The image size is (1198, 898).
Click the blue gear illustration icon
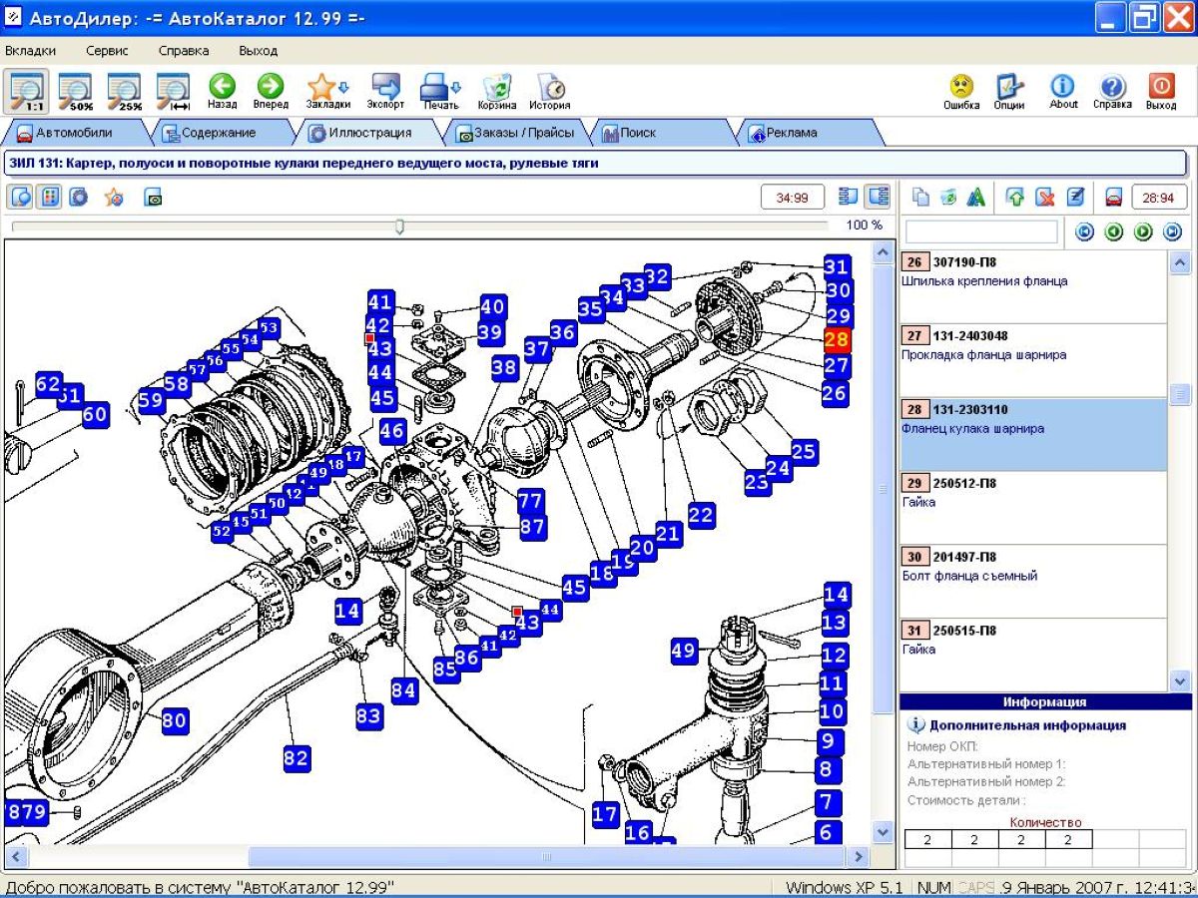point(78,197)
